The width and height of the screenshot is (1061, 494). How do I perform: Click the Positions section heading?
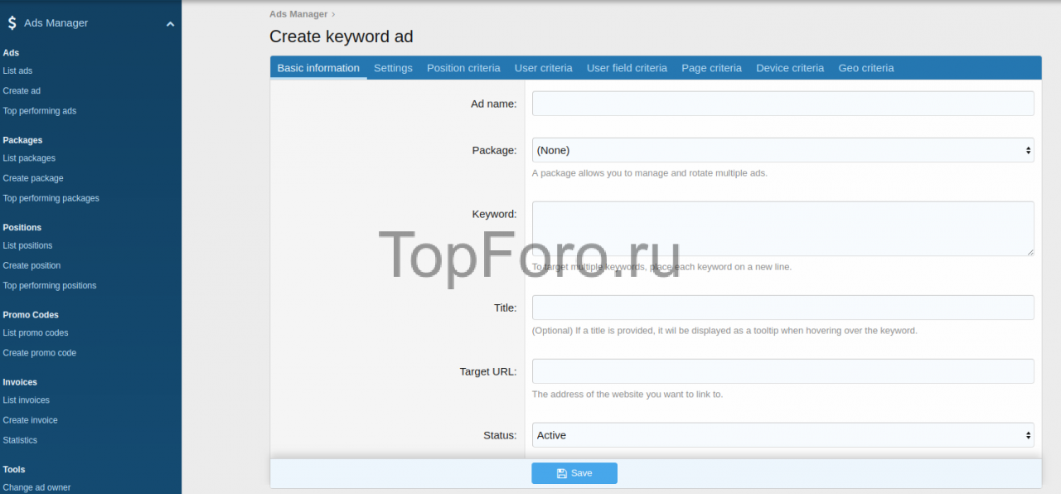(x=22, y=227)
